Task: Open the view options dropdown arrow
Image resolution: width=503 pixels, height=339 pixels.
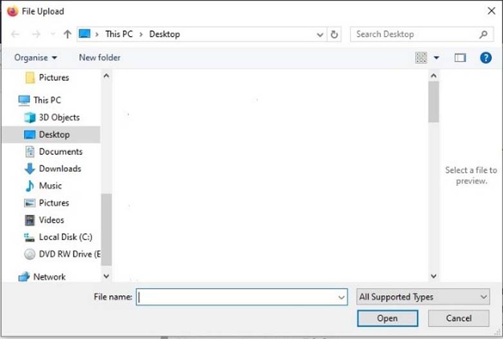Action: point(436,57)
